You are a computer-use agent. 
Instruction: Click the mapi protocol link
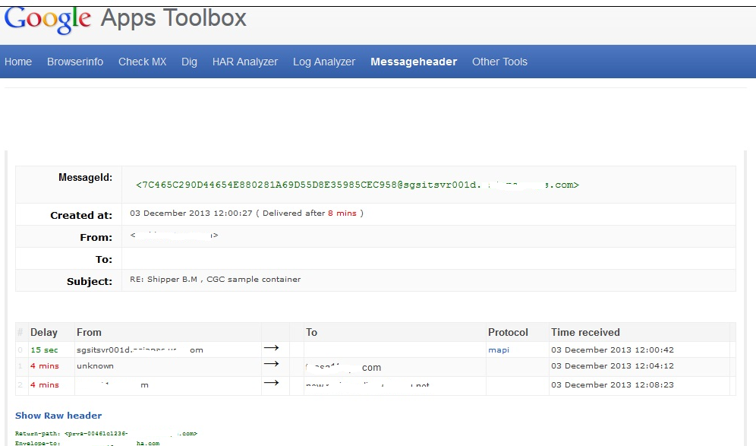pos(499,350)
